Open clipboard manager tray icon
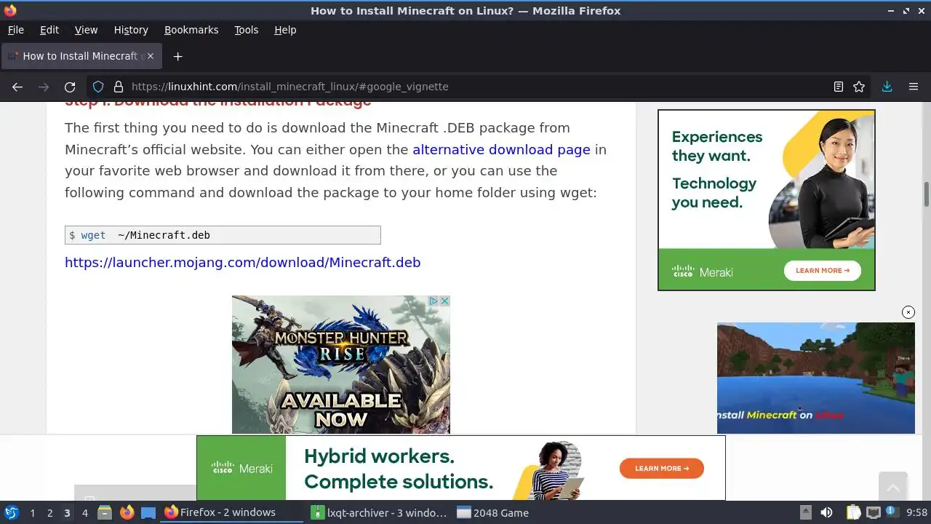 pos(853,513)
